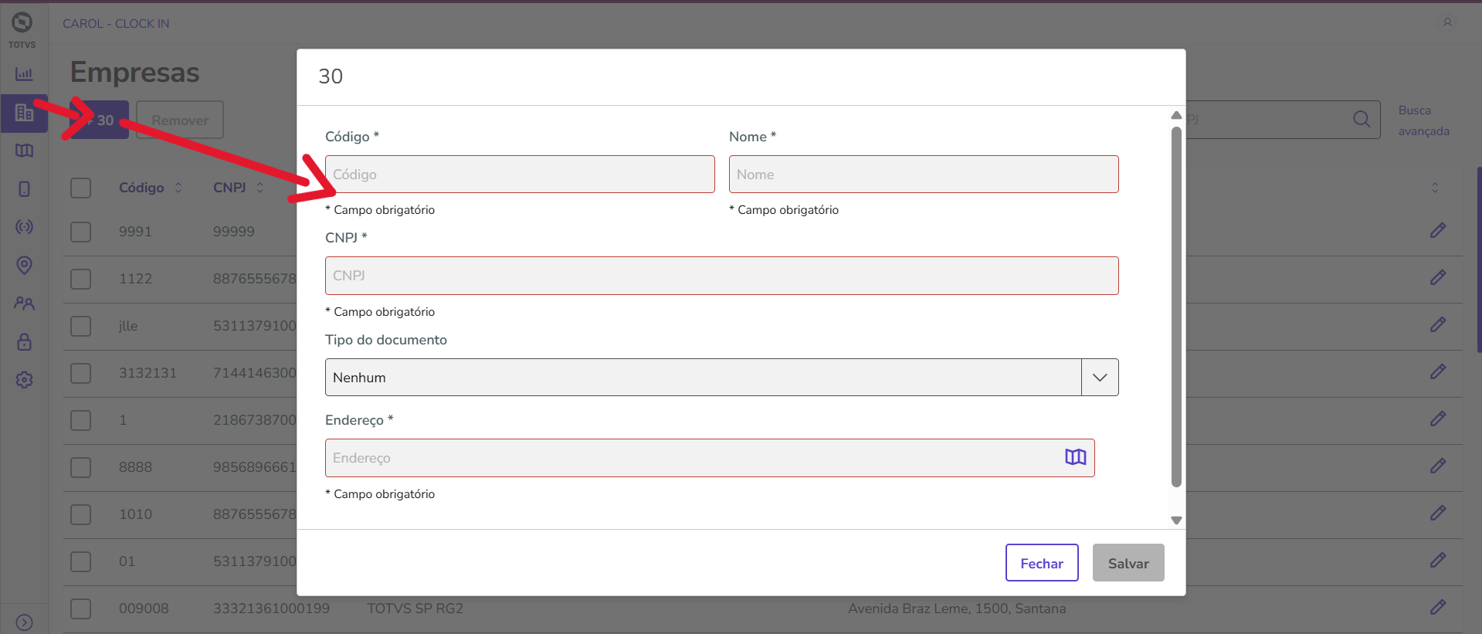Sort by the Código column arrows
The image size is (1482, 634).
pyautogui.click(x=178, y=188)
